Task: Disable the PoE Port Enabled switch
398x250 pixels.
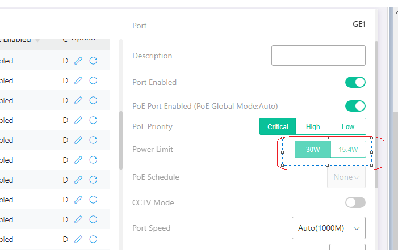Action: point(355,106)
